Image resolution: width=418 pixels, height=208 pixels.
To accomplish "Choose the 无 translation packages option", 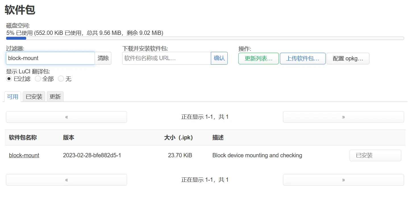I will (61, 79).
